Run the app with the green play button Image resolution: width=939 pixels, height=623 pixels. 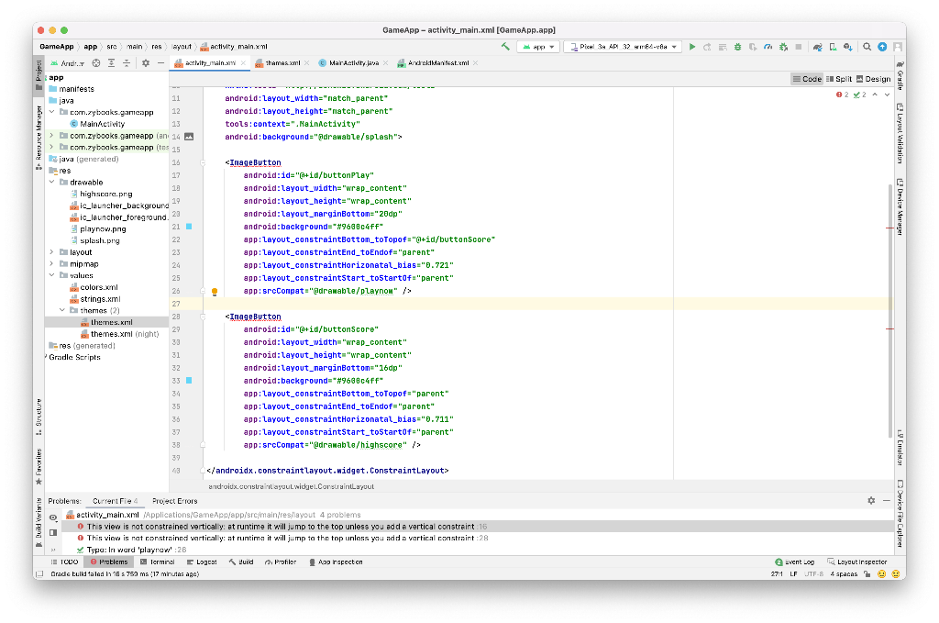[x=692, y=45]
